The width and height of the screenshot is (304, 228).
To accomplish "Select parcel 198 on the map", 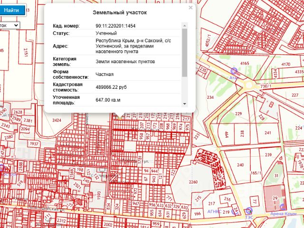I will click(x=80, y=170).
